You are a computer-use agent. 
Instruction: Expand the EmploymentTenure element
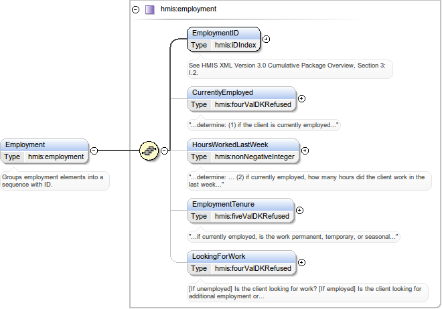299,210
